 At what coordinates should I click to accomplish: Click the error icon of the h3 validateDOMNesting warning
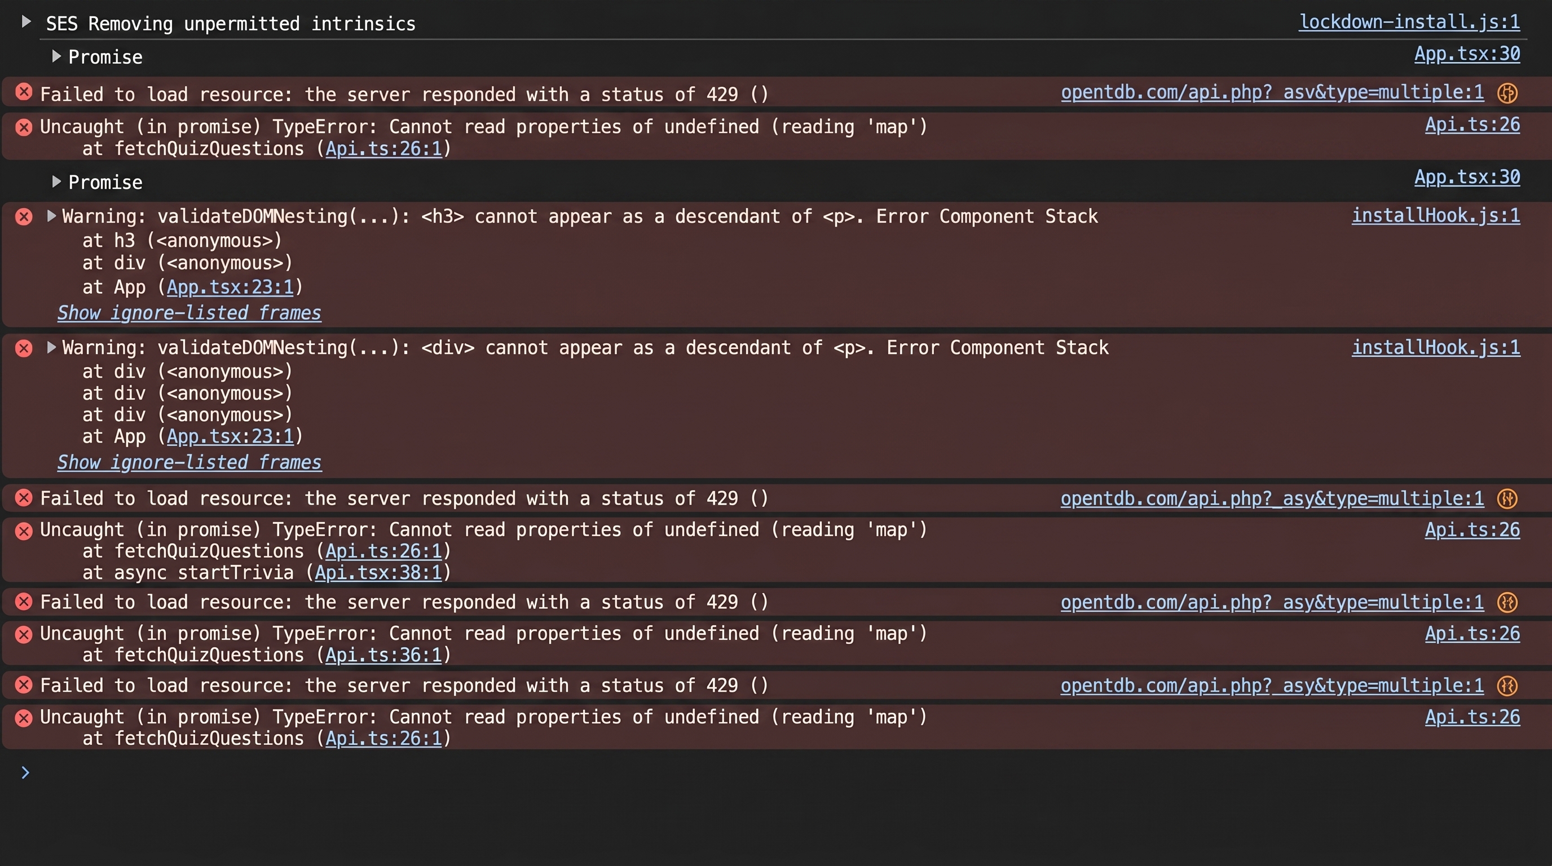coord(24,217)
